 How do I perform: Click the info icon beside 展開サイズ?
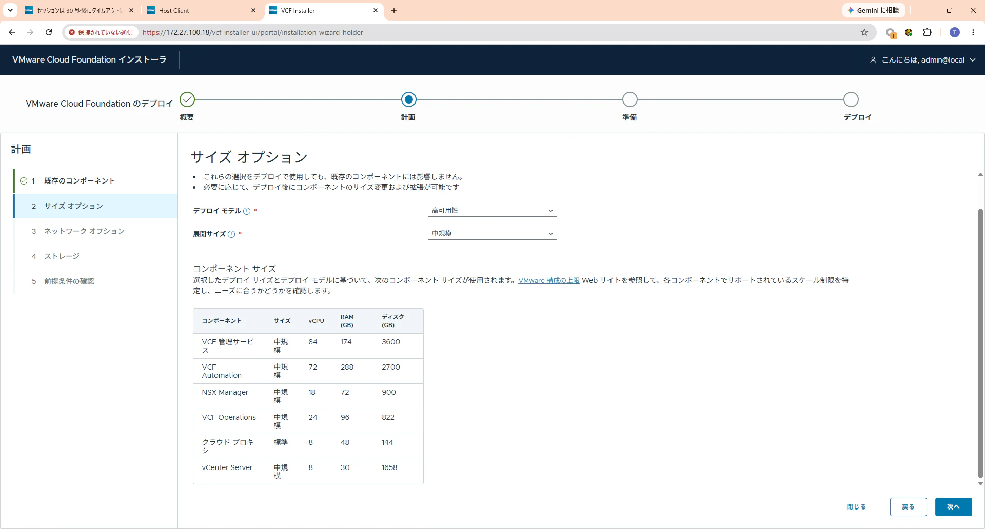point(231,234)
